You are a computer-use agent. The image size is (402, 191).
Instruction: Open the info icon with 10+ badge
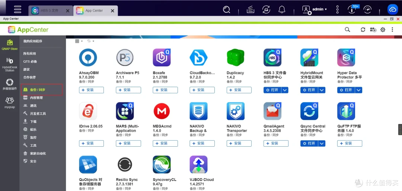pos(352,9)
